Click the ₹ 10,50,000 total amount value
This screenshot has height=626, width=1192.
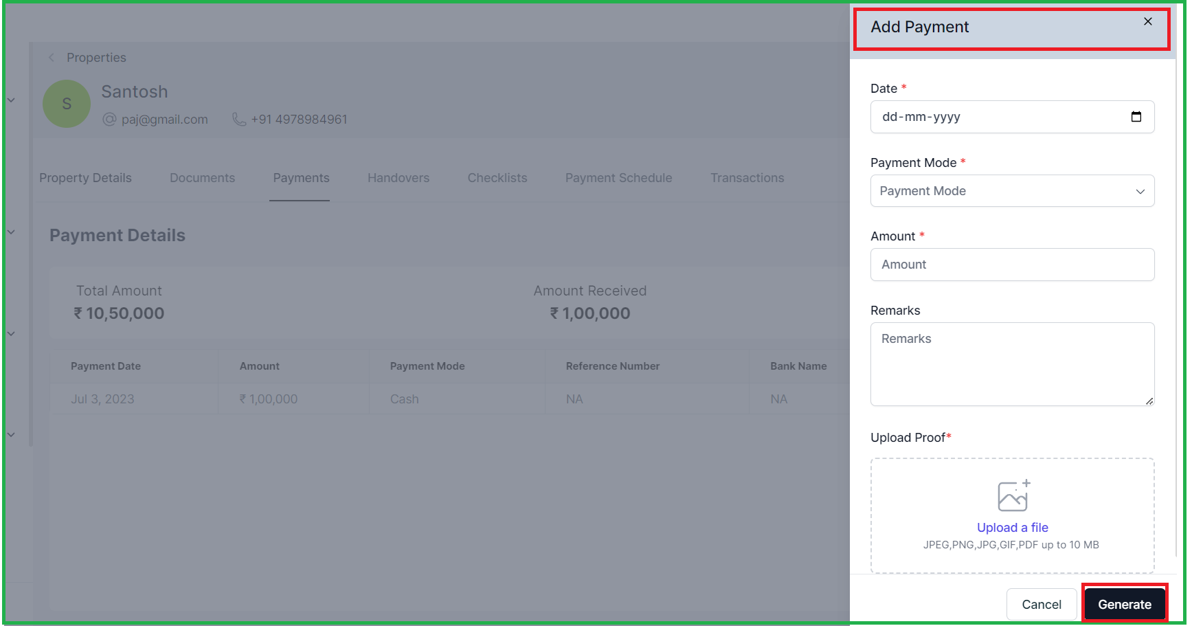pyautogui.click(x=119, y=313)
